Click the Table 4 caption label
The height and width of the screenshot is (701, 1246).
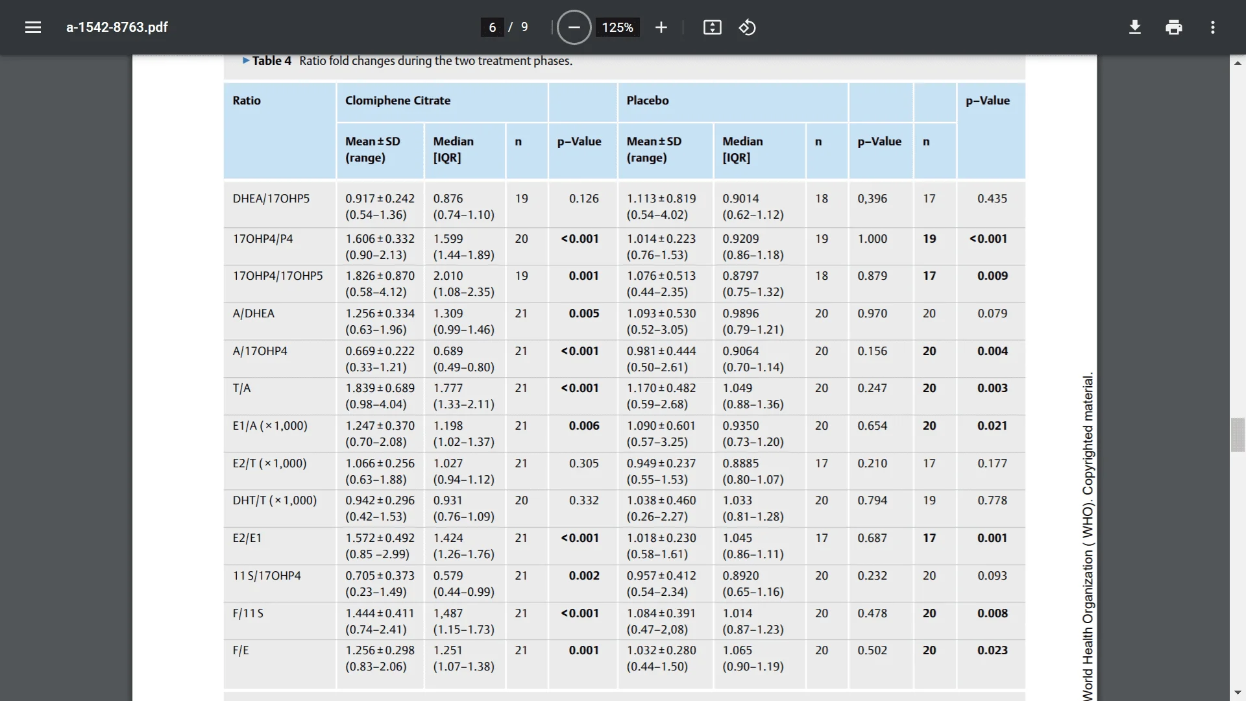pos(271,60)
